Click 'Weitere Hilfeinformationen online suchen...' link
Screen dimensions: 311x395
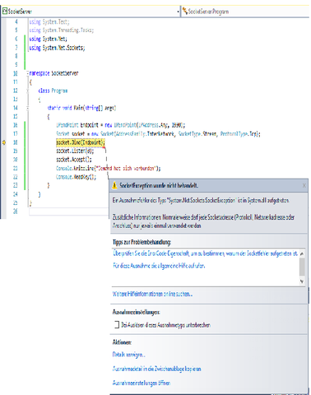[152, 294]
